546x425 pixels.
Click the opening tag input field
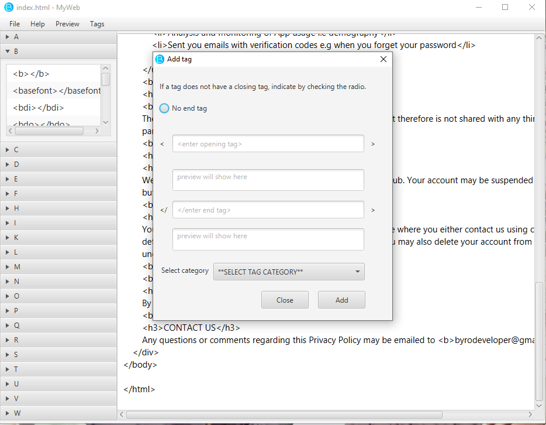[x=268, y=143]
